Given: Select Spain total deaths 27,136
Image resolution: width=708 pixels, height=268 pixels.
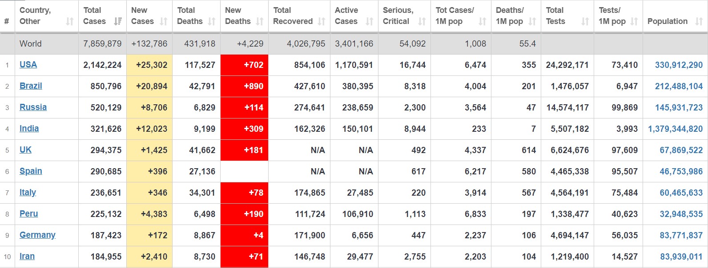Looking at the screenshot, I should point(202,171).
